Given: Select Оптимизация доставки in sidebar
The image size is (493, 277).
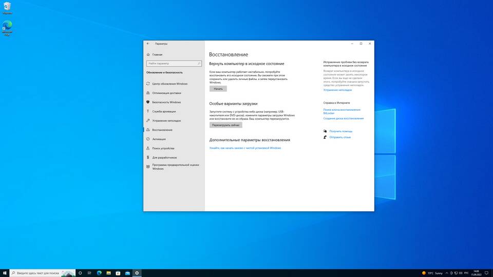Looking at the screenshot, I should [x=166, y=93].
